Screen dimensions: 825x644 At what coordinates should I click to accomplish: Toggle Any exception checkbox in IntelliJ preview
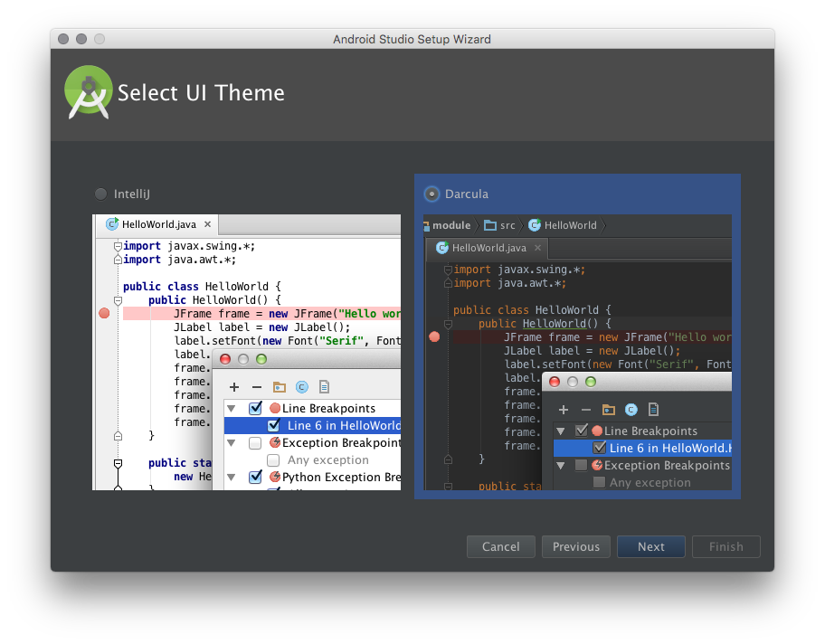[273, 460]
